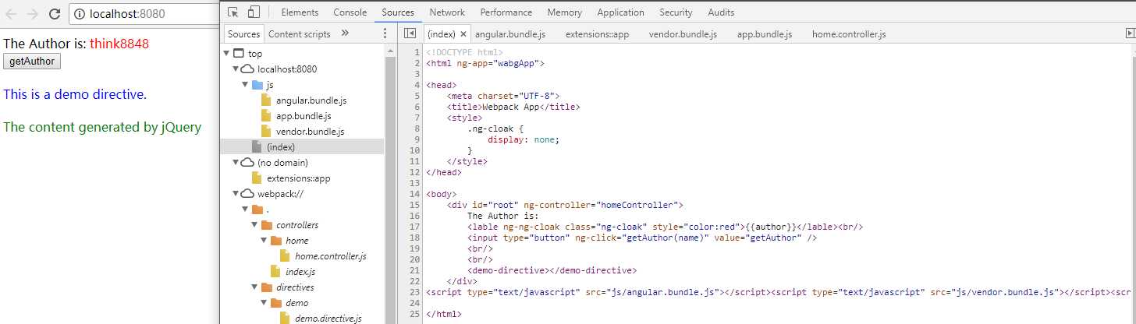Switch to Content scripts navigator tab
Screen dimensions: 1136x324
[299, 33]
